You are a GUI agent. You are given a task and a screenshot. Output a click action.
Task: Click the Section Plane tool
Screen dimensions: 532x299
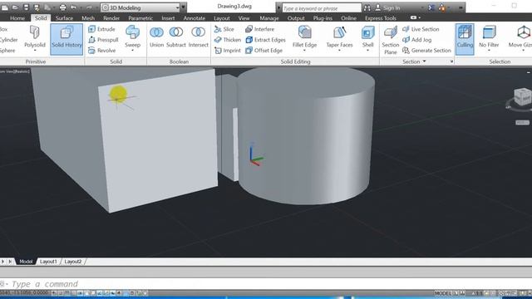[390, 40]
